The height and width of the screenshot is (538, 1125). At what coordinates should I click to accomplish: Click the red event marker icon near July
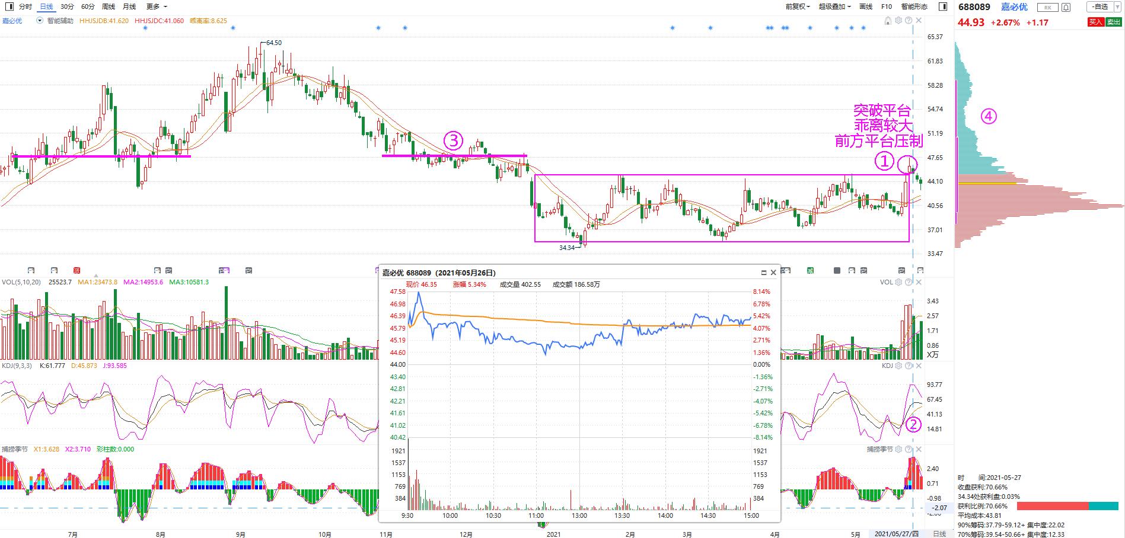pyautogui.click(x=77, y=271)
